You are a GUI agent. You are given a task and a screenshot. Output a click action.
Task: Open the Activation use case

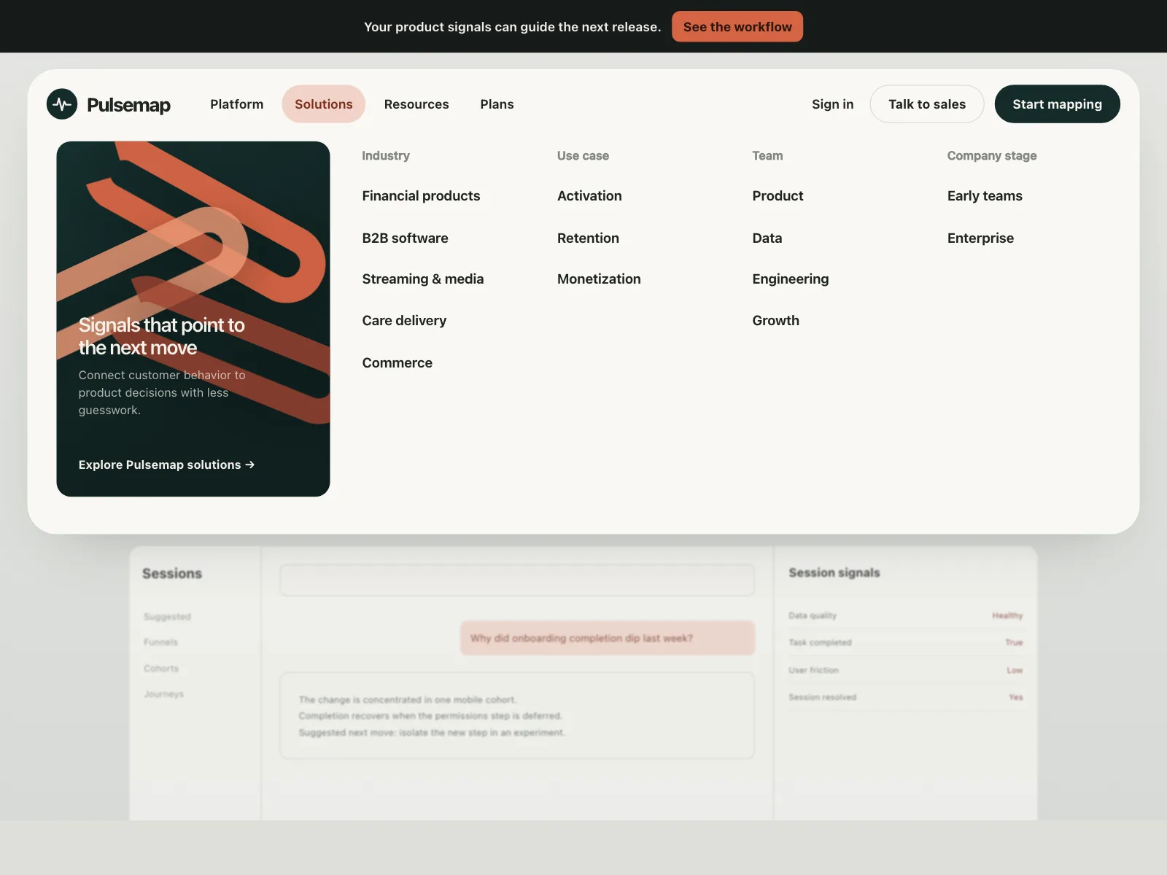[589, 195]
